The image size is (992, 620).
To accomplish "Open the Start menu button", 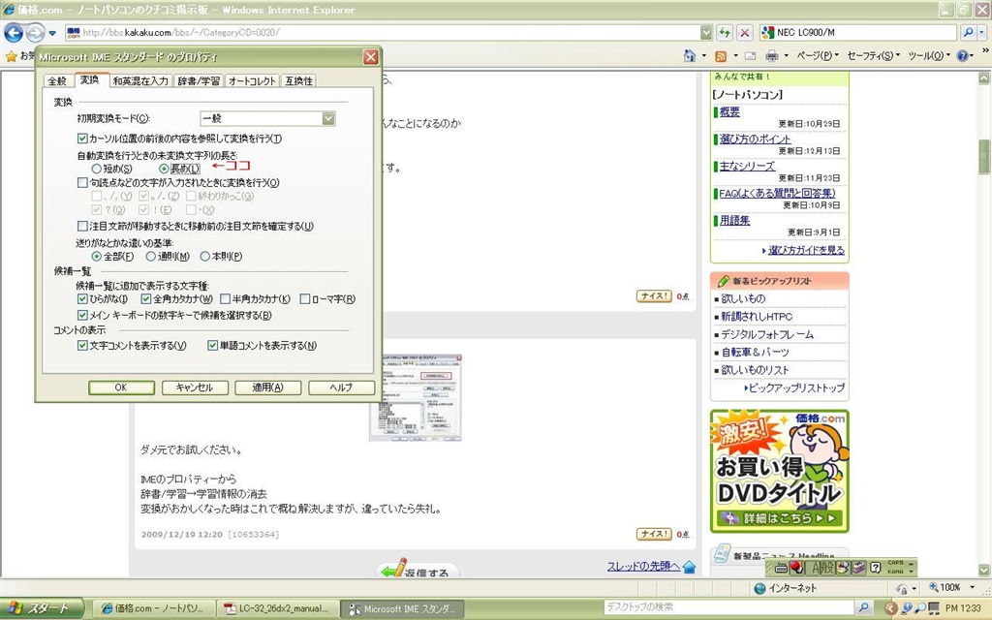I will point(41,608).
